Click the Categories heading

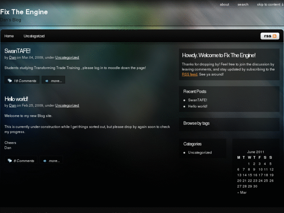(x=192, y=144)
